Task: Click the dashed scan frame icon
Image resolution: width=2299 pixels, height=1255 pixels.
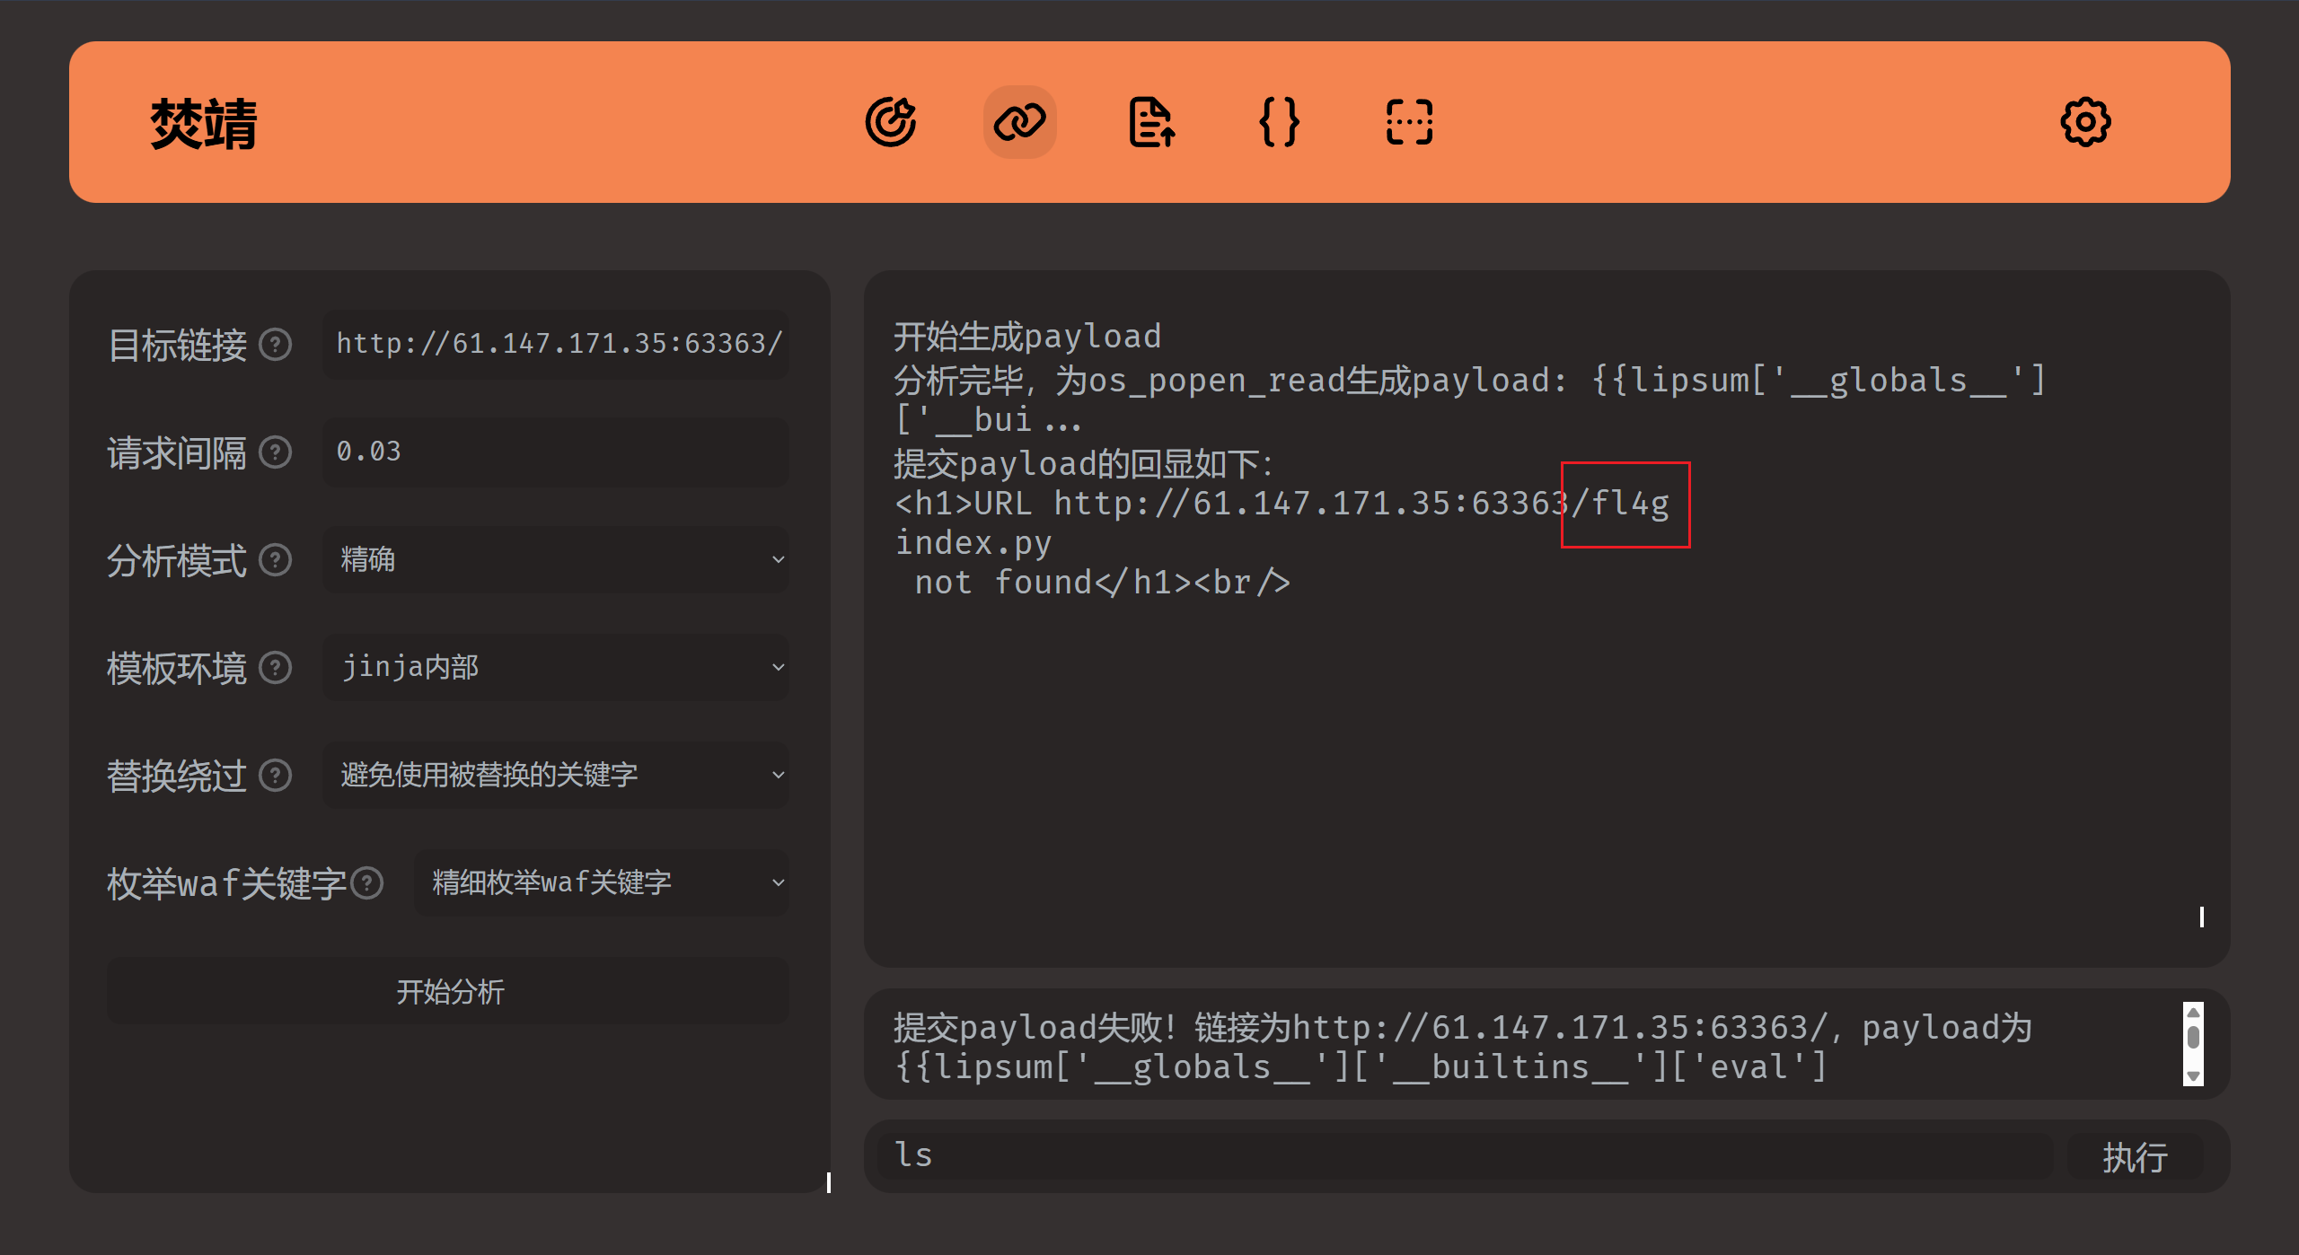Action: (x=1409, y=122)
